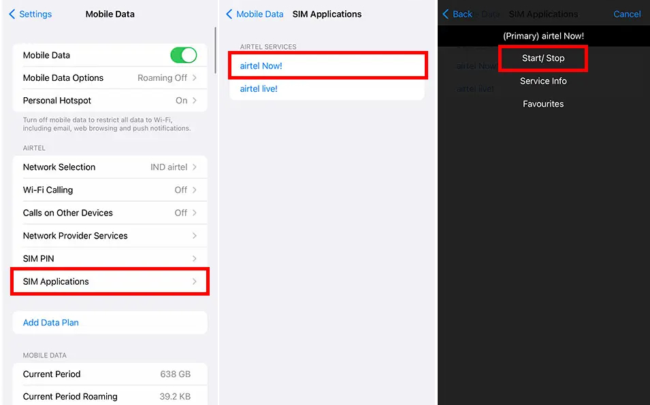Select airtel Now! service

327,66
